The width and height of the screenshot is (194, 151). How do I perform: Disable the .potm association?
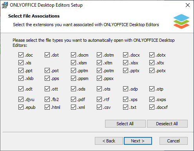pyautogui.click(x=99, y=71)
